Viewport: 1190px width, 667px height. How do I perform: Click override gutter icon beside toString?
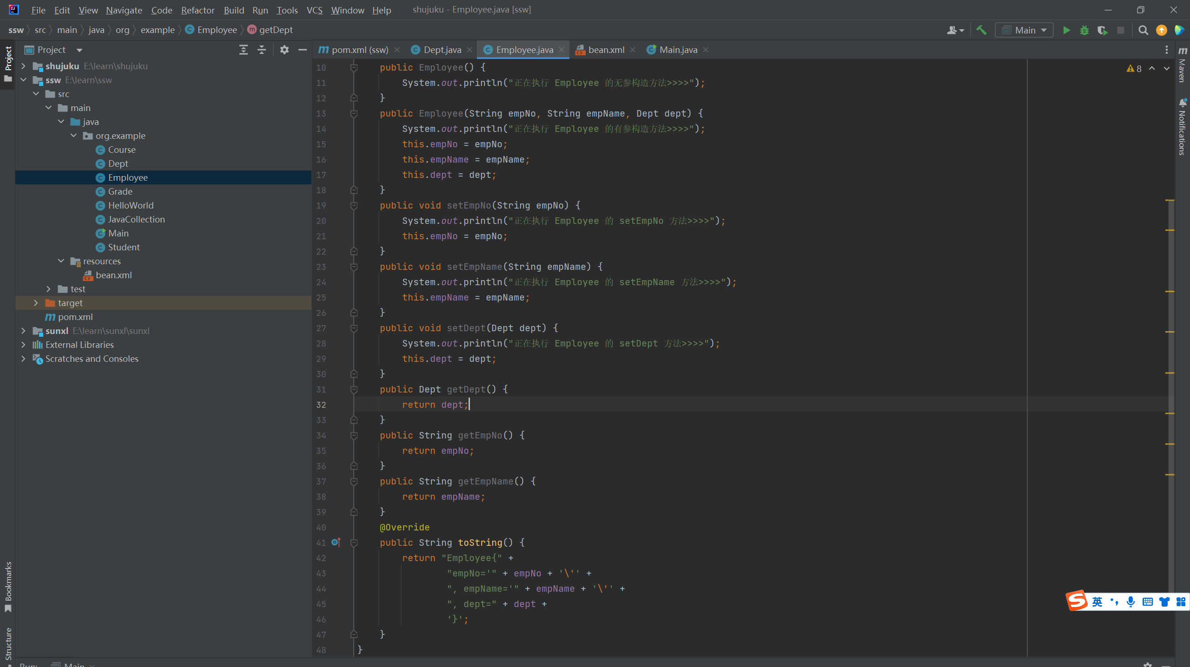click(336, 542)
